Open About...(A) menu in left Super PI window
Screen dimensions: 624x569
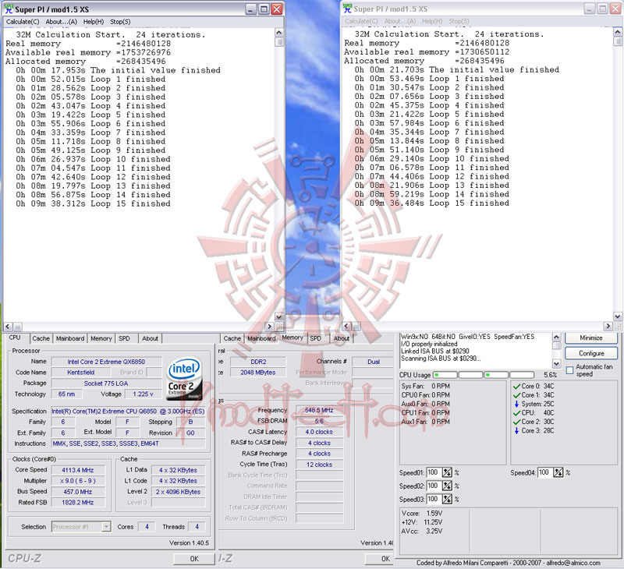click(61, 22)
